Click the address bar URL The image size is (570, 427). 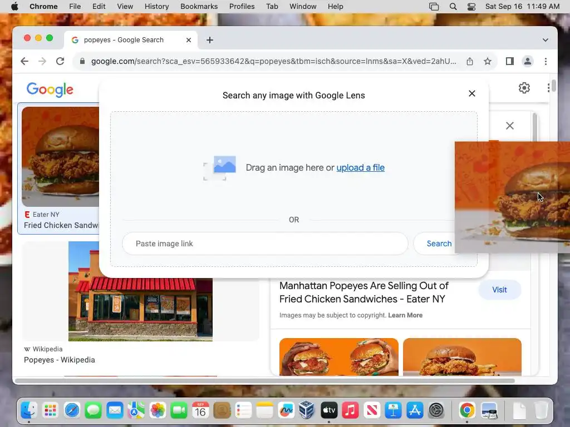[x=273, y=61]
